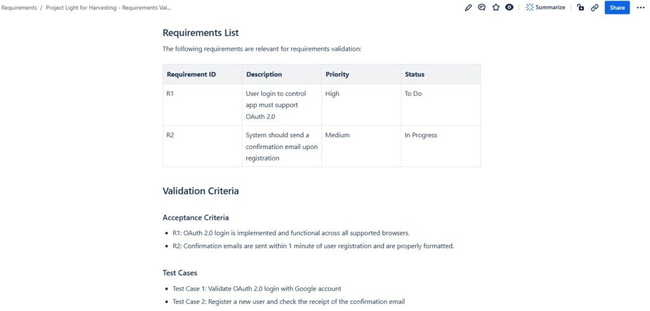Open page restrictions lock icon
Screen dimensions: 650x311
(580, 8)
